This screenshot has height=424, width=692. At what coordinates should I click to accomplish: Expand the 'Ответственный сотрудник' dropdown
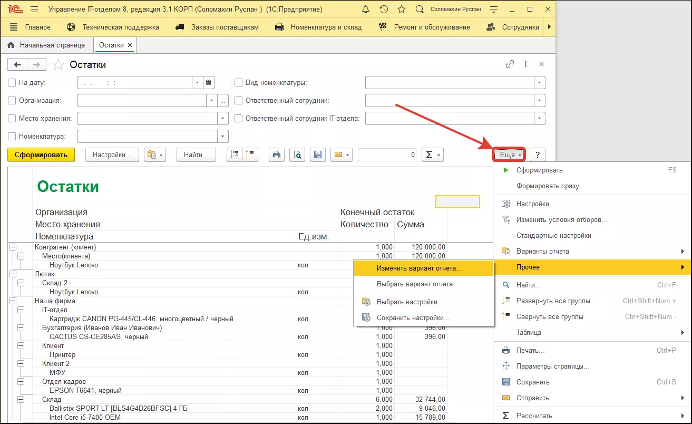tap(539, 101)
